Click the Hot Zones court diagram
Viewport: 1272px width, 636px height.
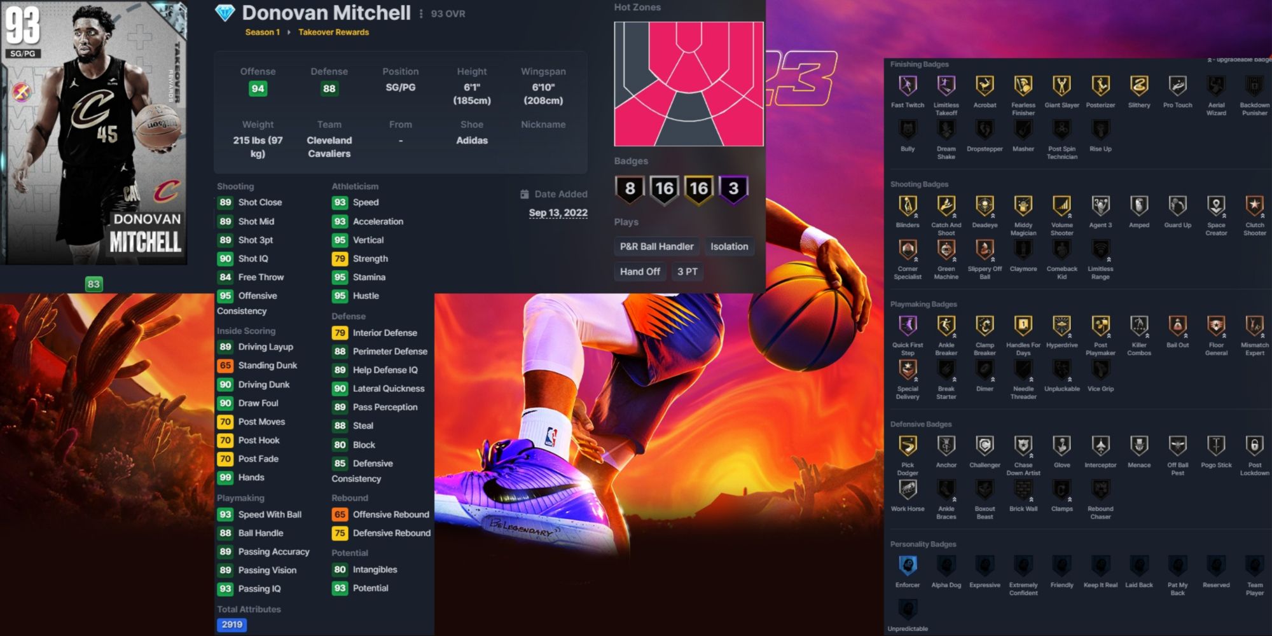click(689, 84)
